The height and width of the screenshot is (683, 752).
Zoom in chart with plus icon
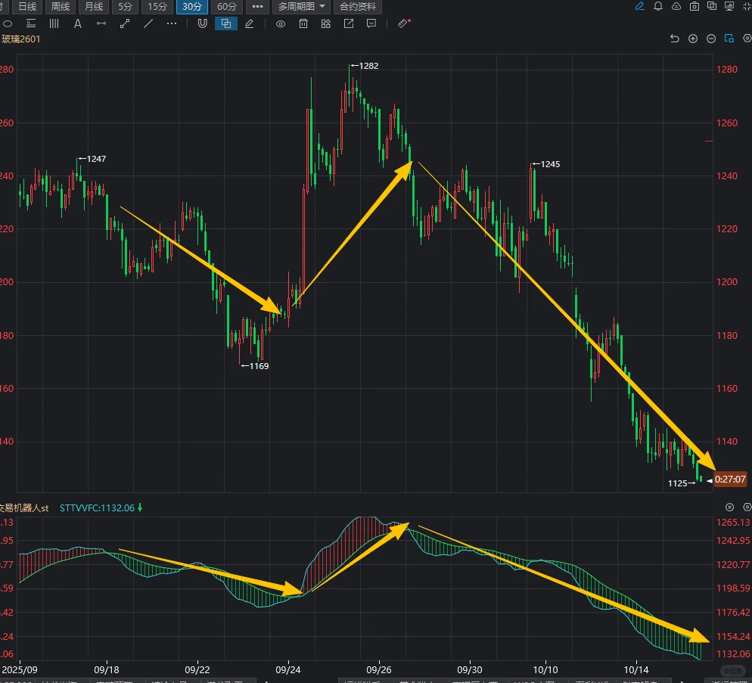pos(692,39)
